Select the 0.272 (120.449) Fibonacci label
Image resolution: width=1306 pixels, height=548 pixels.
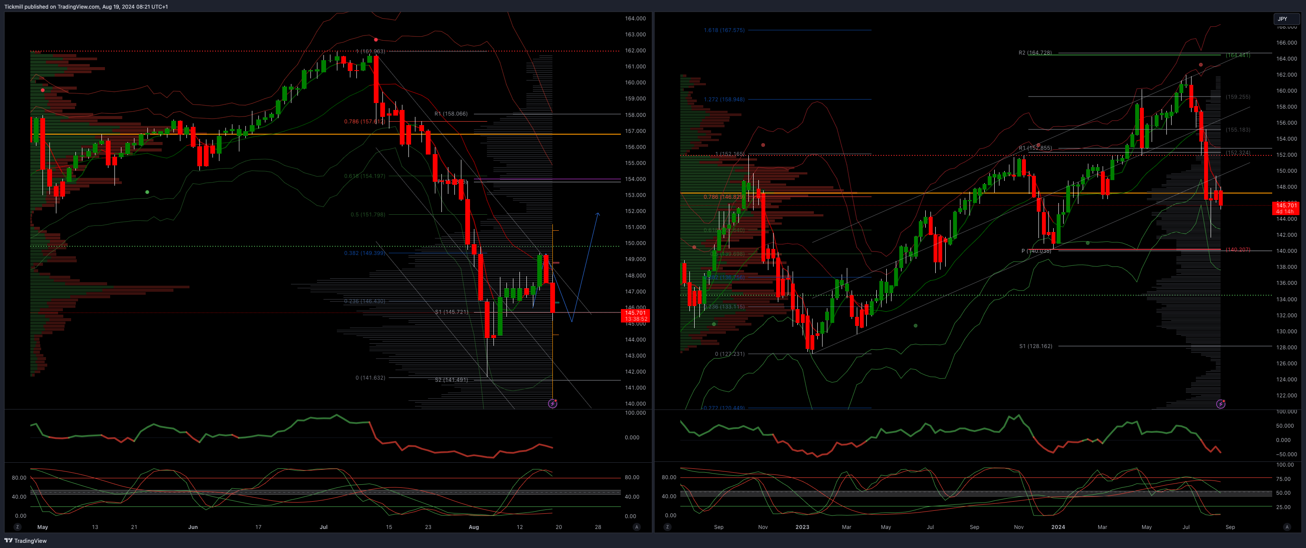pyautogui.click(x=724, y=408)
